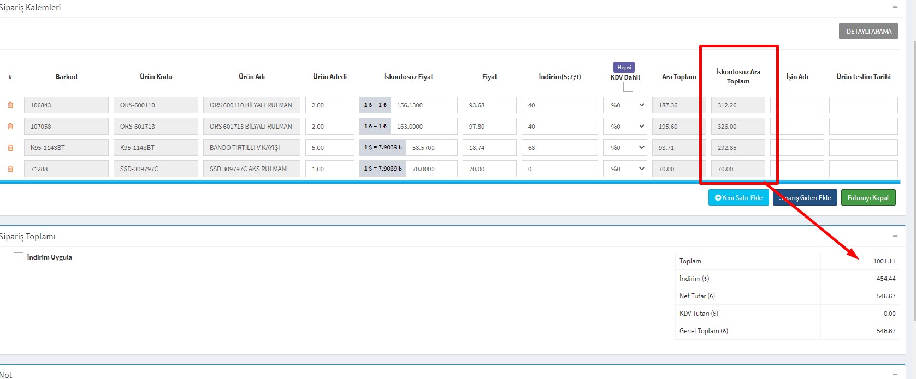Delete the SSD-309797C row using trash icon
This screenshot has height=379, width=916.
point(10,169)
